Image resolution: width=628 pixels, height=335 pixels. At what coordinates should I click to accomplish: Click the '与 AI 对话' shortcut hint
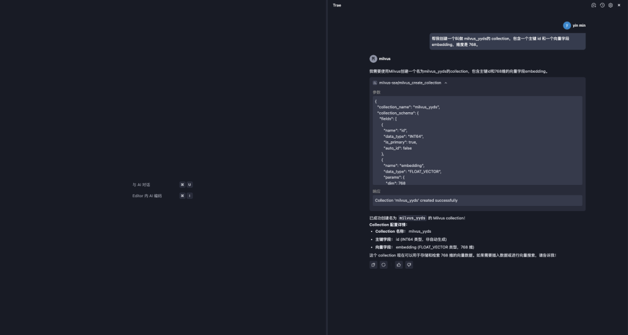142,185
